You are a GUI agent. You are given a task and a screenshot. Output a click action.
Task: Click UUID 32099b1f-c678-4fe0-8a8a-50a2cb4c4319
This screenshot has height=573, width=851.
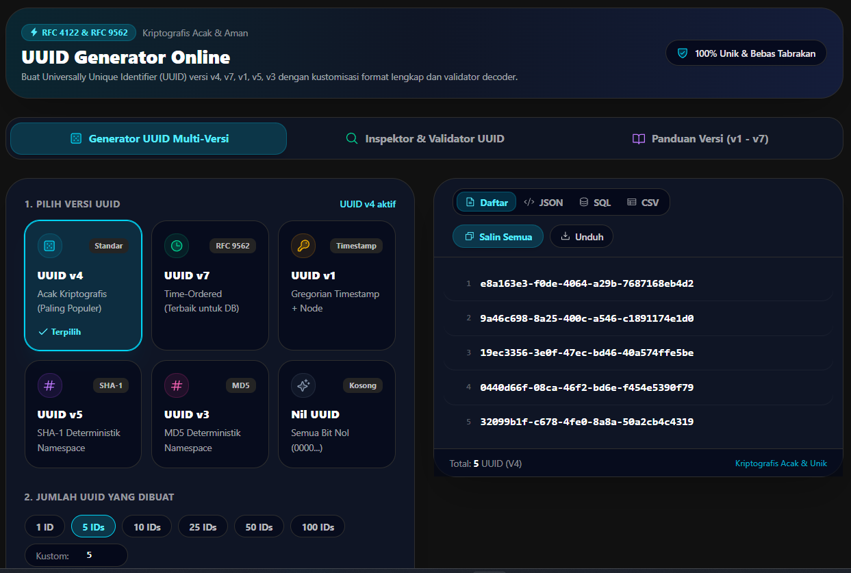point(587,422)
